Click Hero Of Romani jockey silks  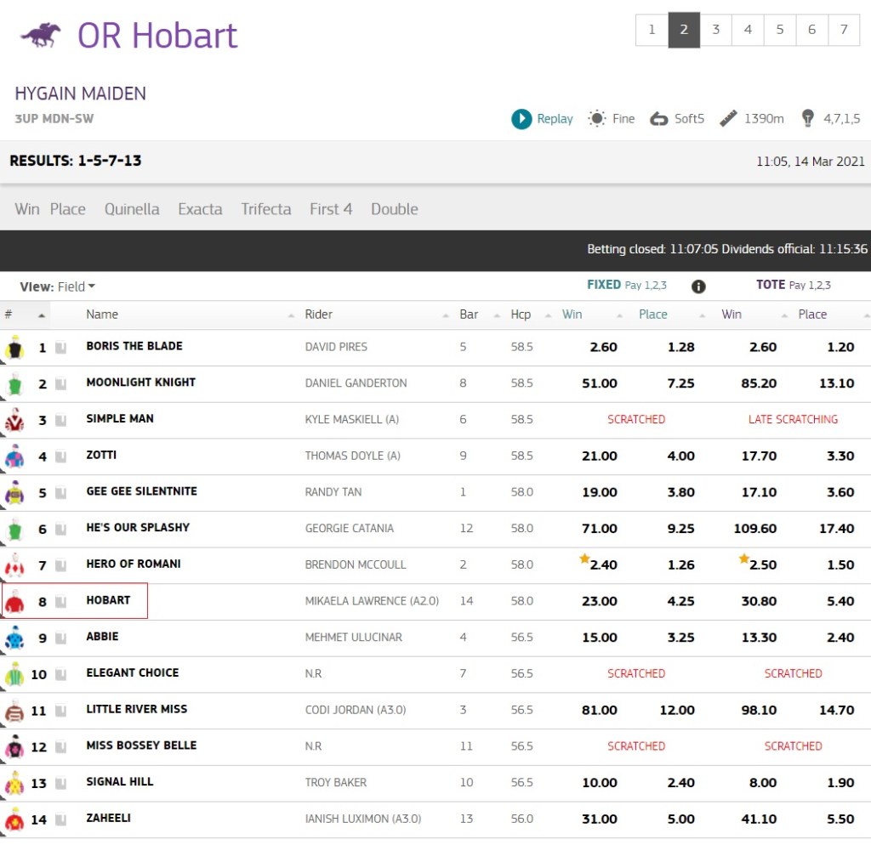tap(14, 565)
